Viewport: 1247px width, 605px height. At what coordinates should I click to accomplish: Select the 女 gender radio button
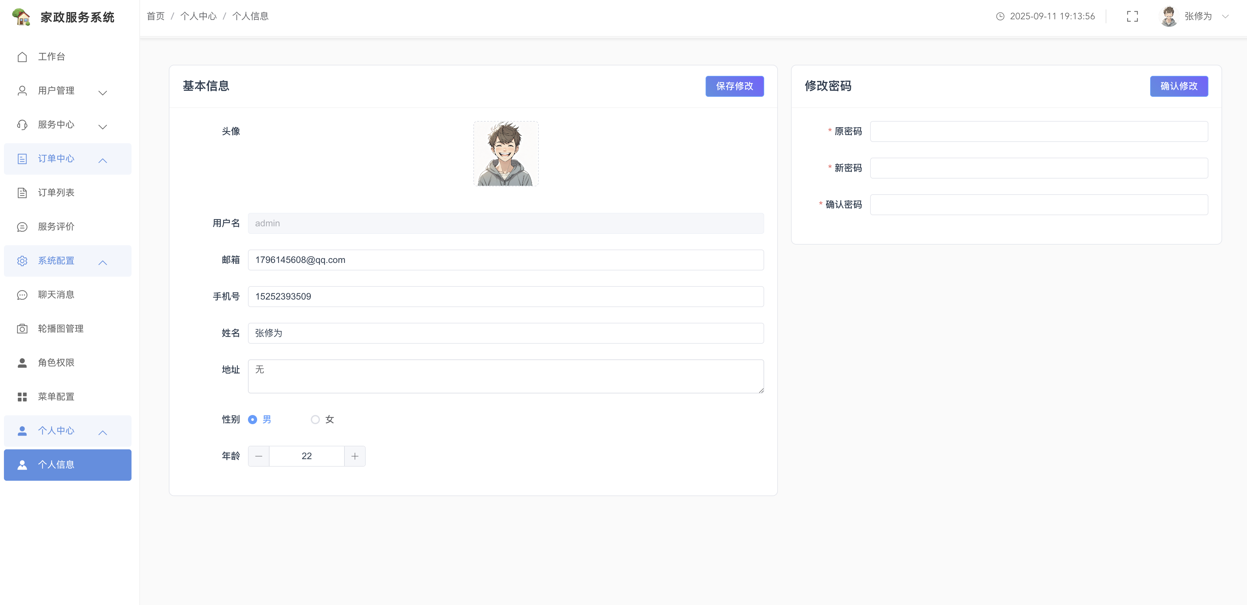[315, 420]
